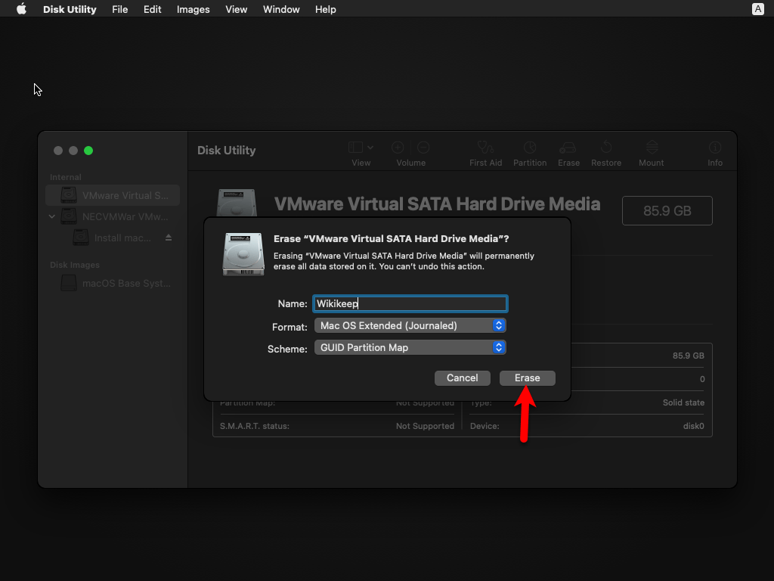The height and width of the screenshot is (581, 774).
Task: Click the View sidebar toolbar icon
Action: click(x=355, y=148)
